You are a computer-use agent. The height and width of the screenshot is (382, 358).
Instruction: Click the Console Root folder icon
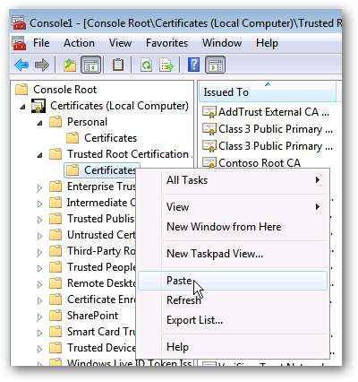coord(21,90)
